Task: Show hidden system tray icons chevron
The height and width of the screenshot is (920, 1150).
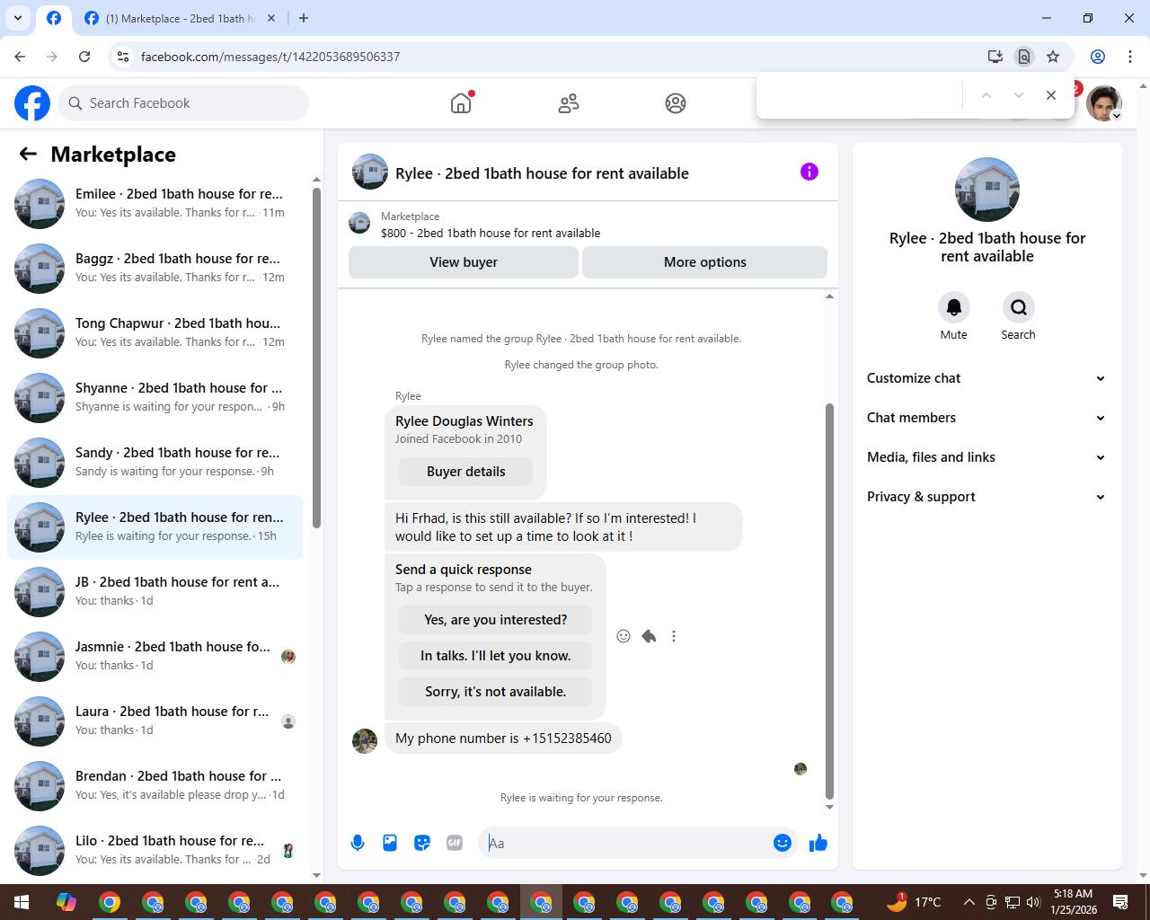Action: 969,902
